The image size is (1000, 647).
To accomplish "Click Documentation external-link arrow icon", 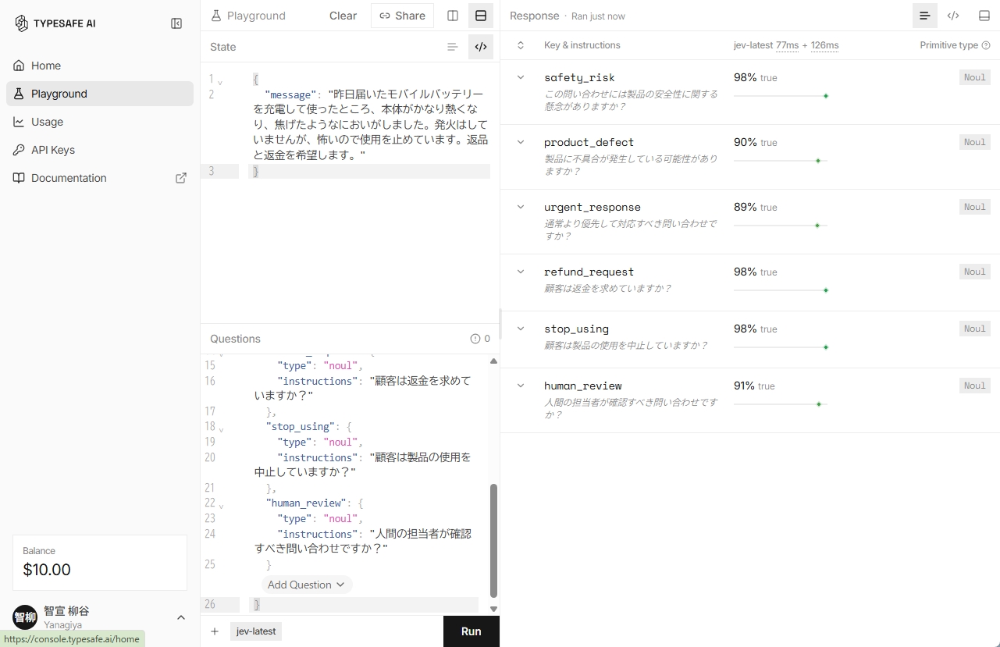I will tap(181, 178).
